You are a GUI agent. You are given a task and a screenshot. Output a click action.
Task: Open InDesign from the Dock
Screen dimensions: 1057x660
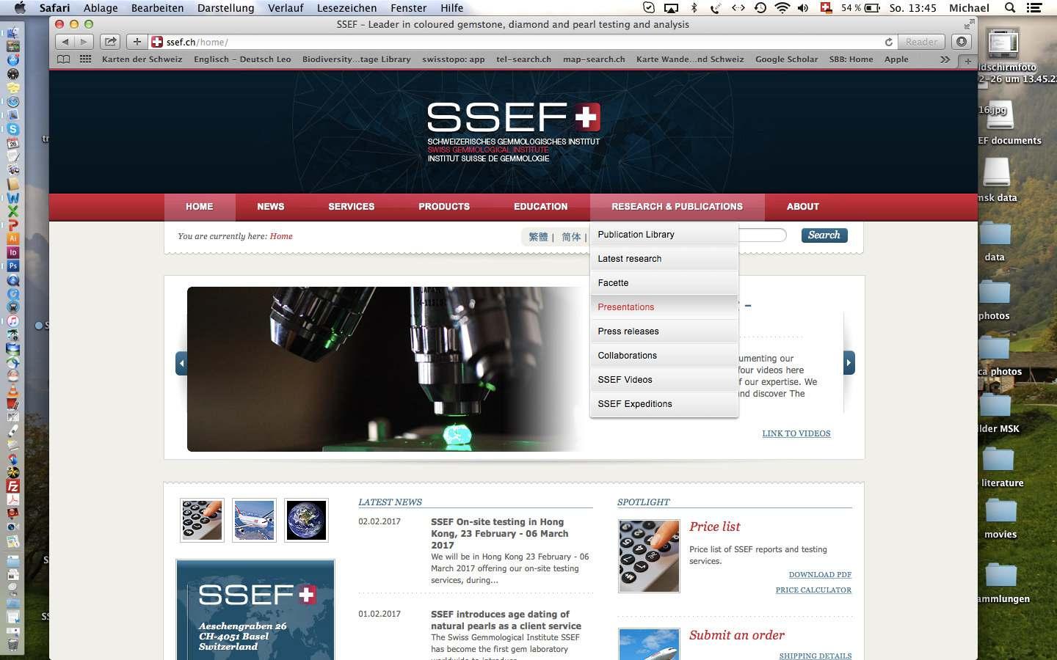[x=12, y=252]
